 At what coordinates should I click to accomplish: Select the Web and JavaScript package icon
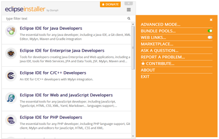11,98
